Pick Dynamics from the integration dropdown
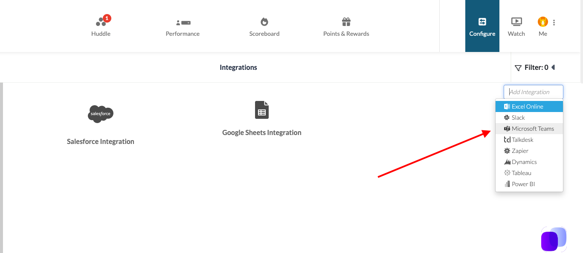The image size is (583, 253). coord(529,162)
